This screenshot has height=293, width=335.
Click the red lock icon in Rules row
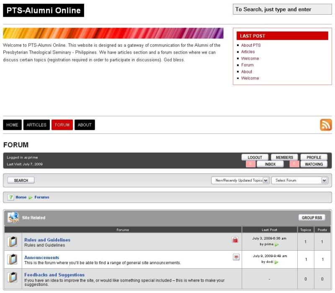[x=235, y=239]
